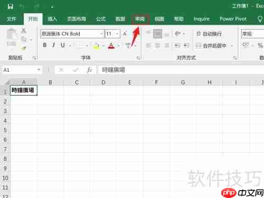Image resolution: width=264 pixels, height=198 pixels.
Task: Switch to the Power Pivot tab
Action: coord(233,19)
